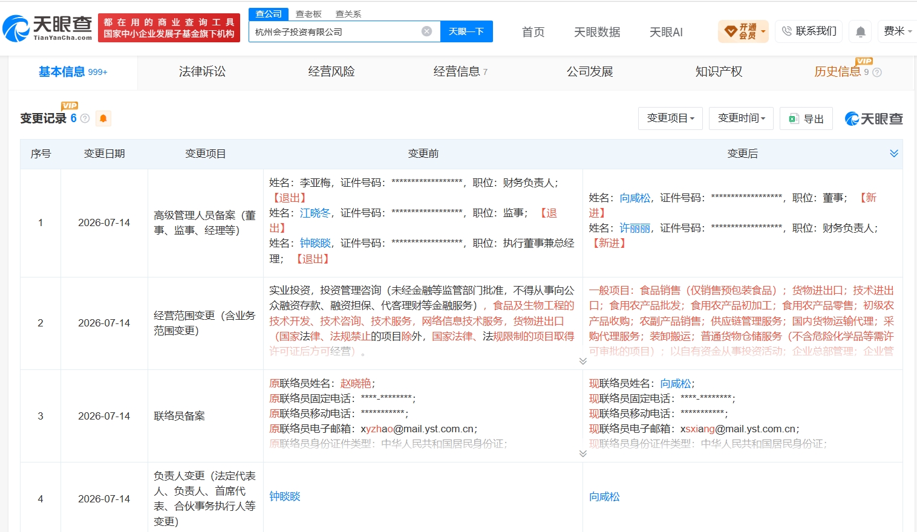The height and width of the screenshot is (532, 917).
Task: Switch to 查公司 search tab
Action: pos(269,14)
